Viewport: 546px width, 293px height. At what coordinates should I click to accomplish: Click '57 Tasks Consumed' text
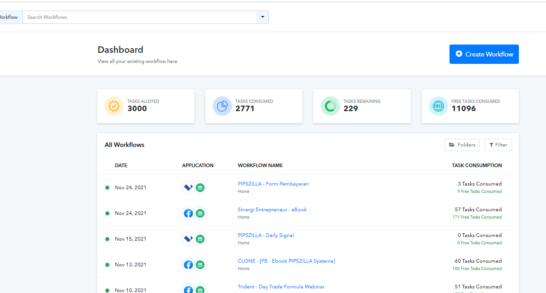(x=478, y=209)
